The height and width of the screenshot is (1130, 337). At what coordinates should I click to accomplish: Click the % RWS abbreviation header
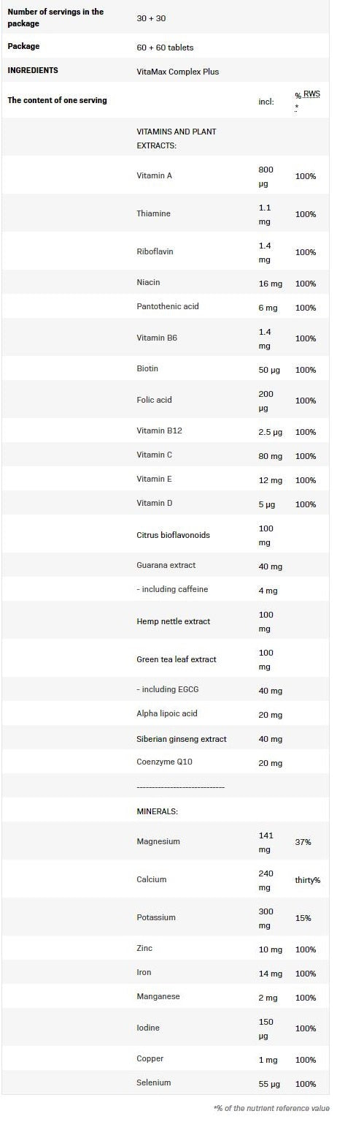307,100
